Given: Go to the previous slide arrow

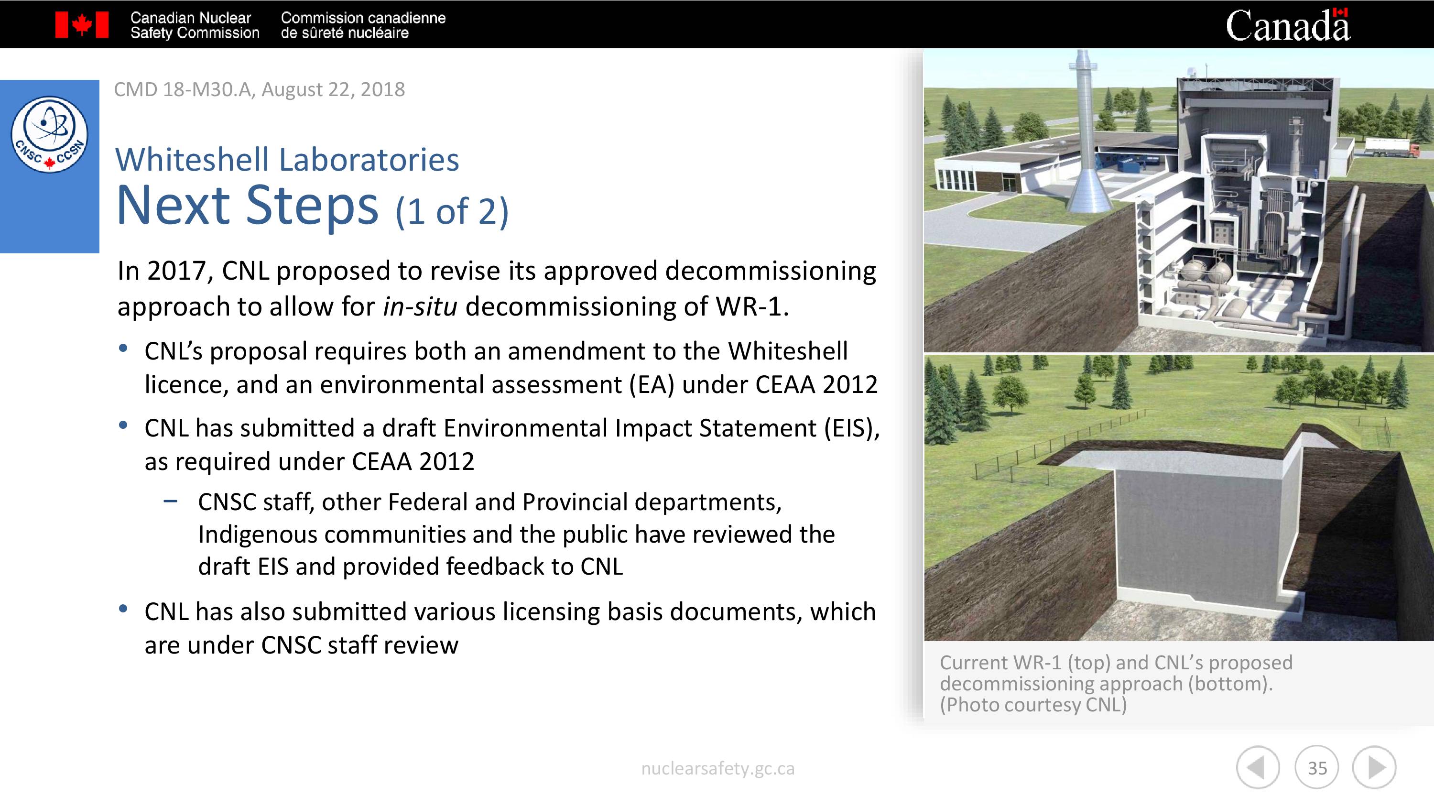Looking at the screenshot, I should (x=1258, y=767).
